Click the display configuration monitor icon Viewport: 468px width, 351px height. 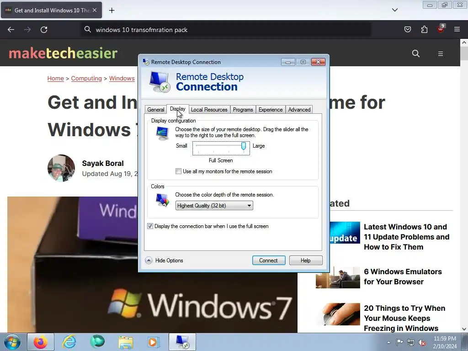click(x=162, y=133)
